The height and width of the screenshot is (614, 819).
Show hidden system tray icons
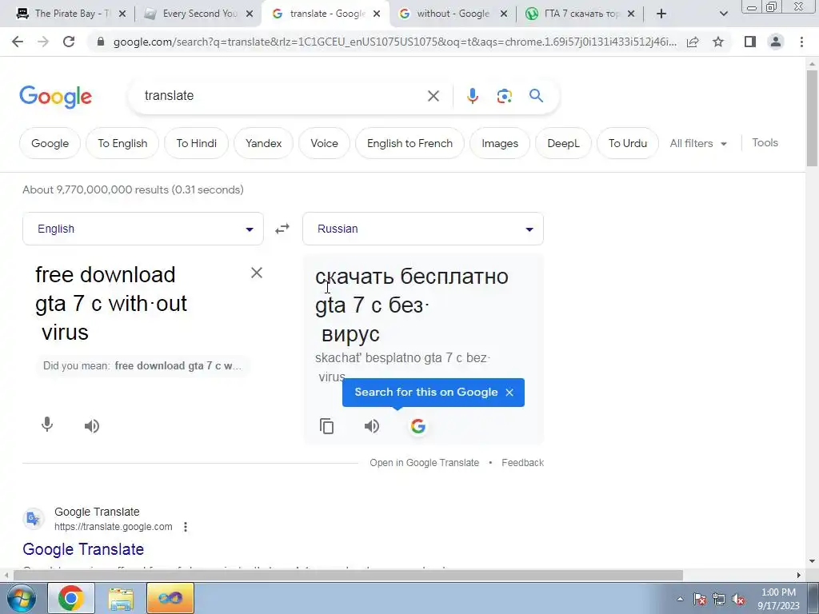(x=680, y=599)
